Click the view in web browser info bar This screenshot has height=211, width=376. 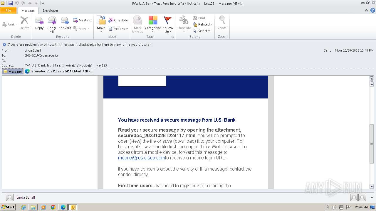(x=79, y=45)
